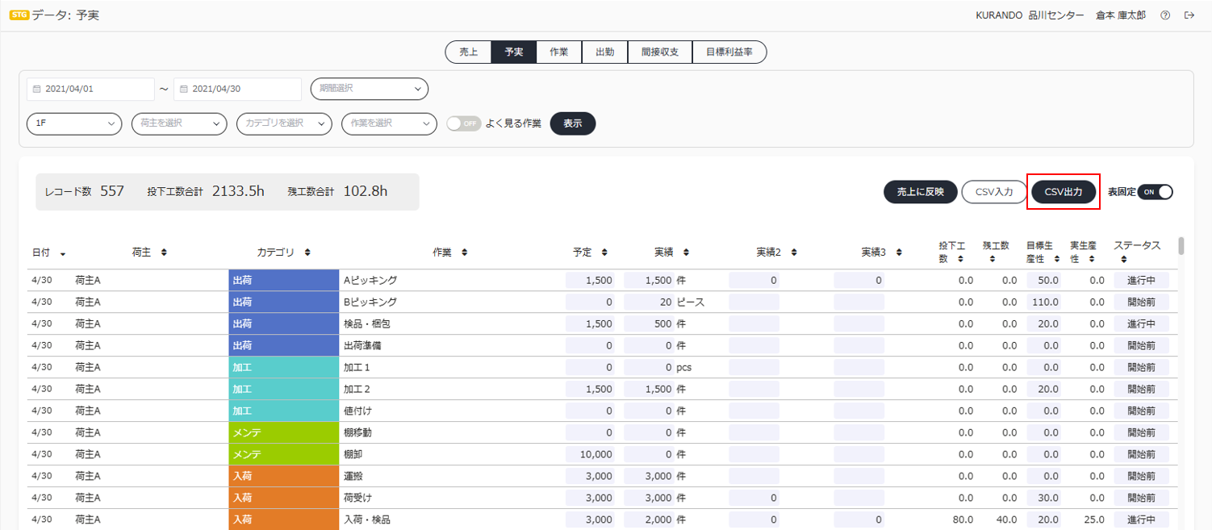Viewport: 1212px width, 530px height.
Task: Sort by 実生産性 column arrows
Action: [1091, 259]
